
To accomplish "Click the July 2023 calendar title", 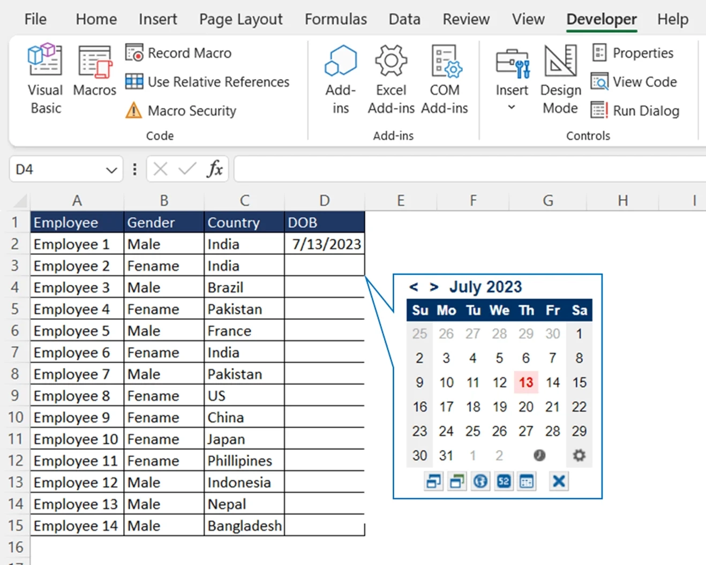I will coord(485,287).
